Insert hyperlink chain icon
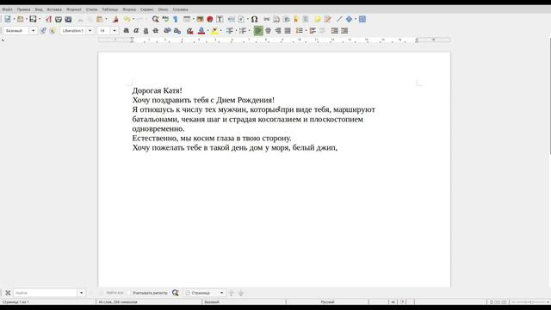The image size is (551, 310). point(267,19)
